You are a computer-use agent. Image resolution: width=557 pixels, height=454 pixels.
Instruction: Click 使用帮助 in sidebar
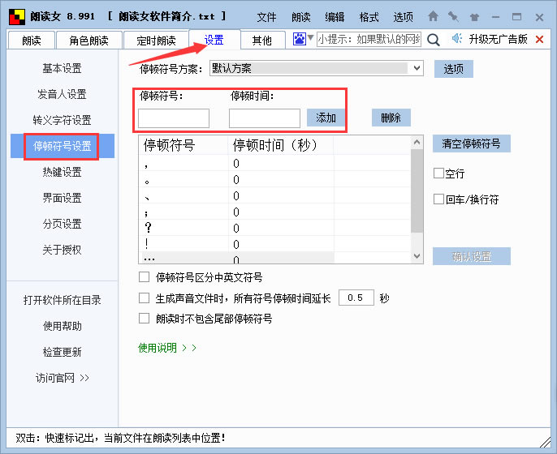click(x=63, y=326)
